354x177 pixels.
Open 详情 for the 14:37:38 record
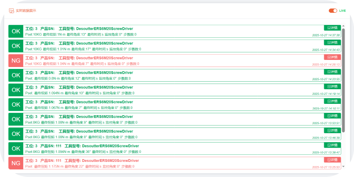(332, 28)
